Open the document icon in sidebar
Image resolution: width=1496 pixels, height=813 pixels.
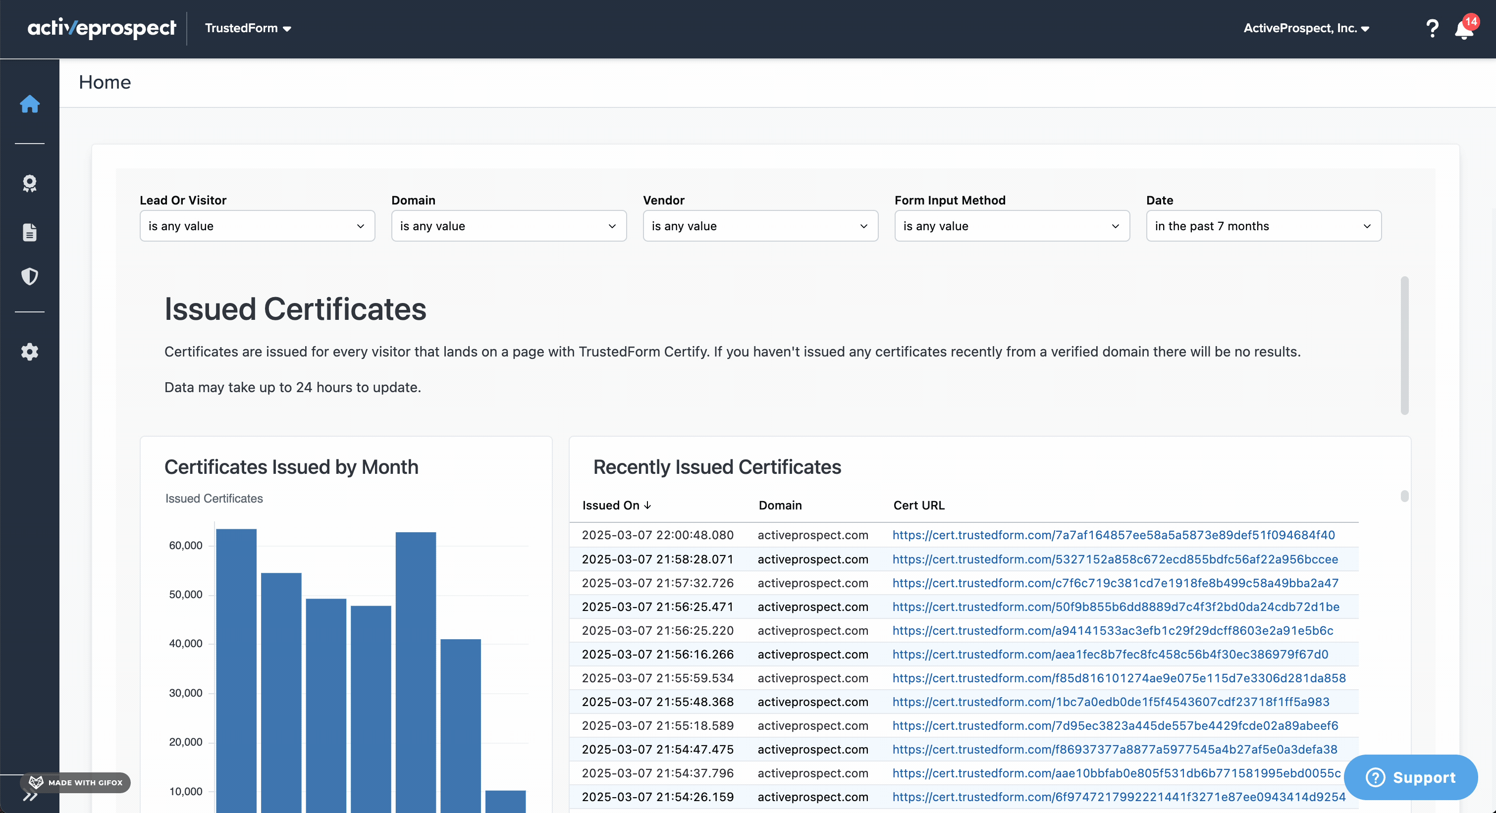click(x=30, y=232)
